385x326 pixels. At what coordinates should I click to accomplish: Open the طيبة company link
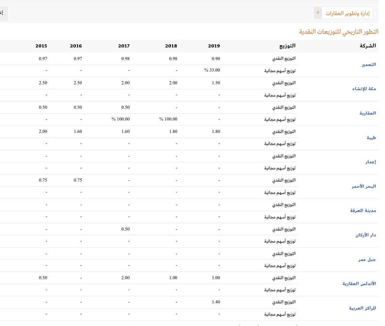coord(371,138)
